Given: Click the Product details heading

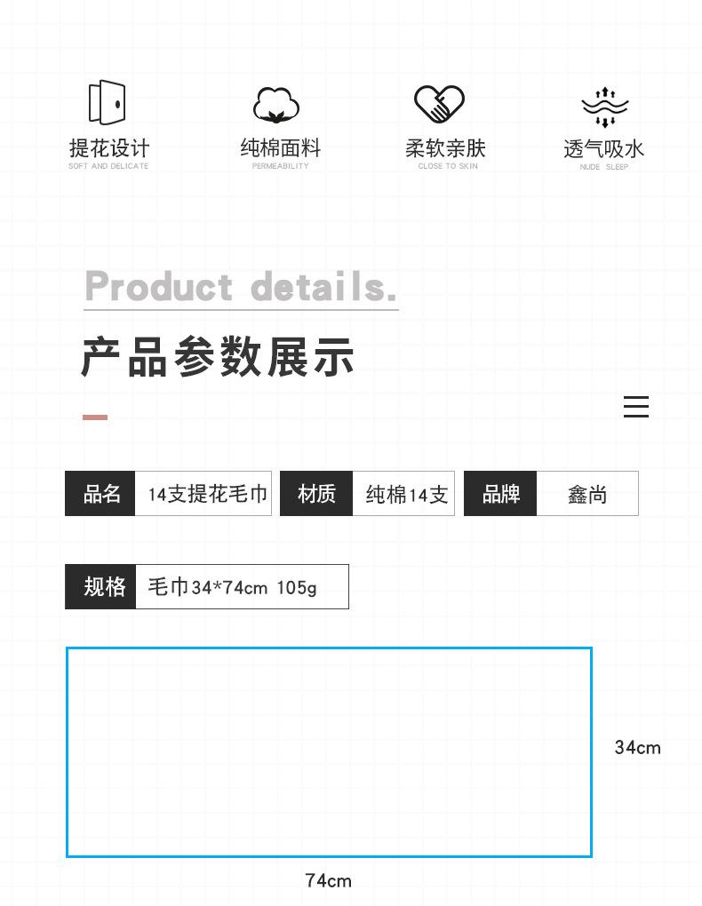Looking at the screenshot, I should [x=241, y=287].
